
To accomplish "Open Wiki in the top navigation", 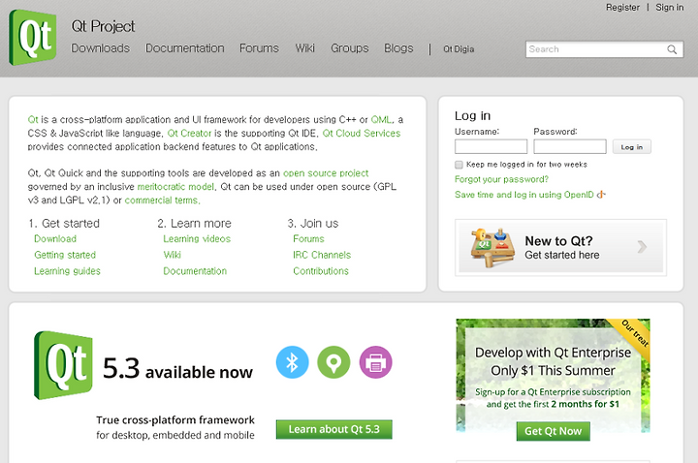I will [x=305, y=48].
